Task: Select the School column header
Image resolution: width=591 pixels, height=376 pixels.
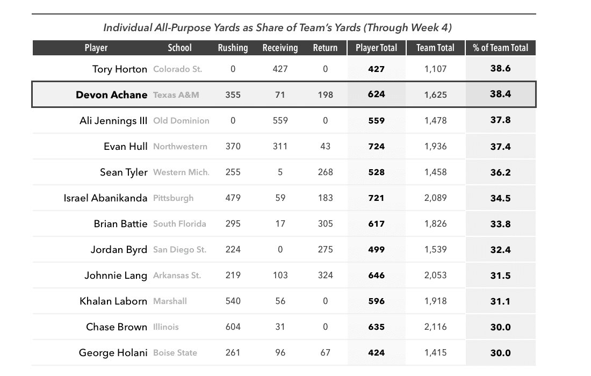Action: pos(179,48)
